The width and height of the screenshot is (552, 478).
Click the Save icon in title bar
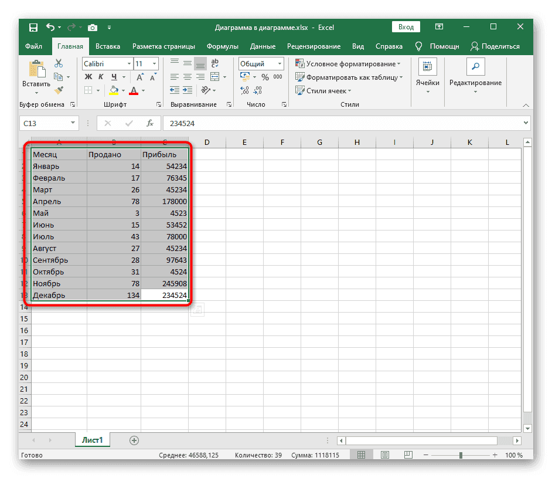(x=33, y=27)
